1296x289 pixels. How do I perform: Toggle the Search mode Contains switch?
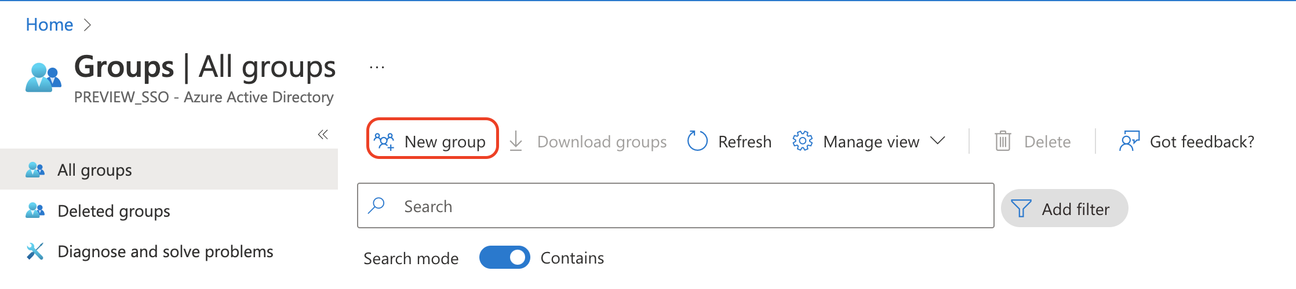[x=504, y=258]
